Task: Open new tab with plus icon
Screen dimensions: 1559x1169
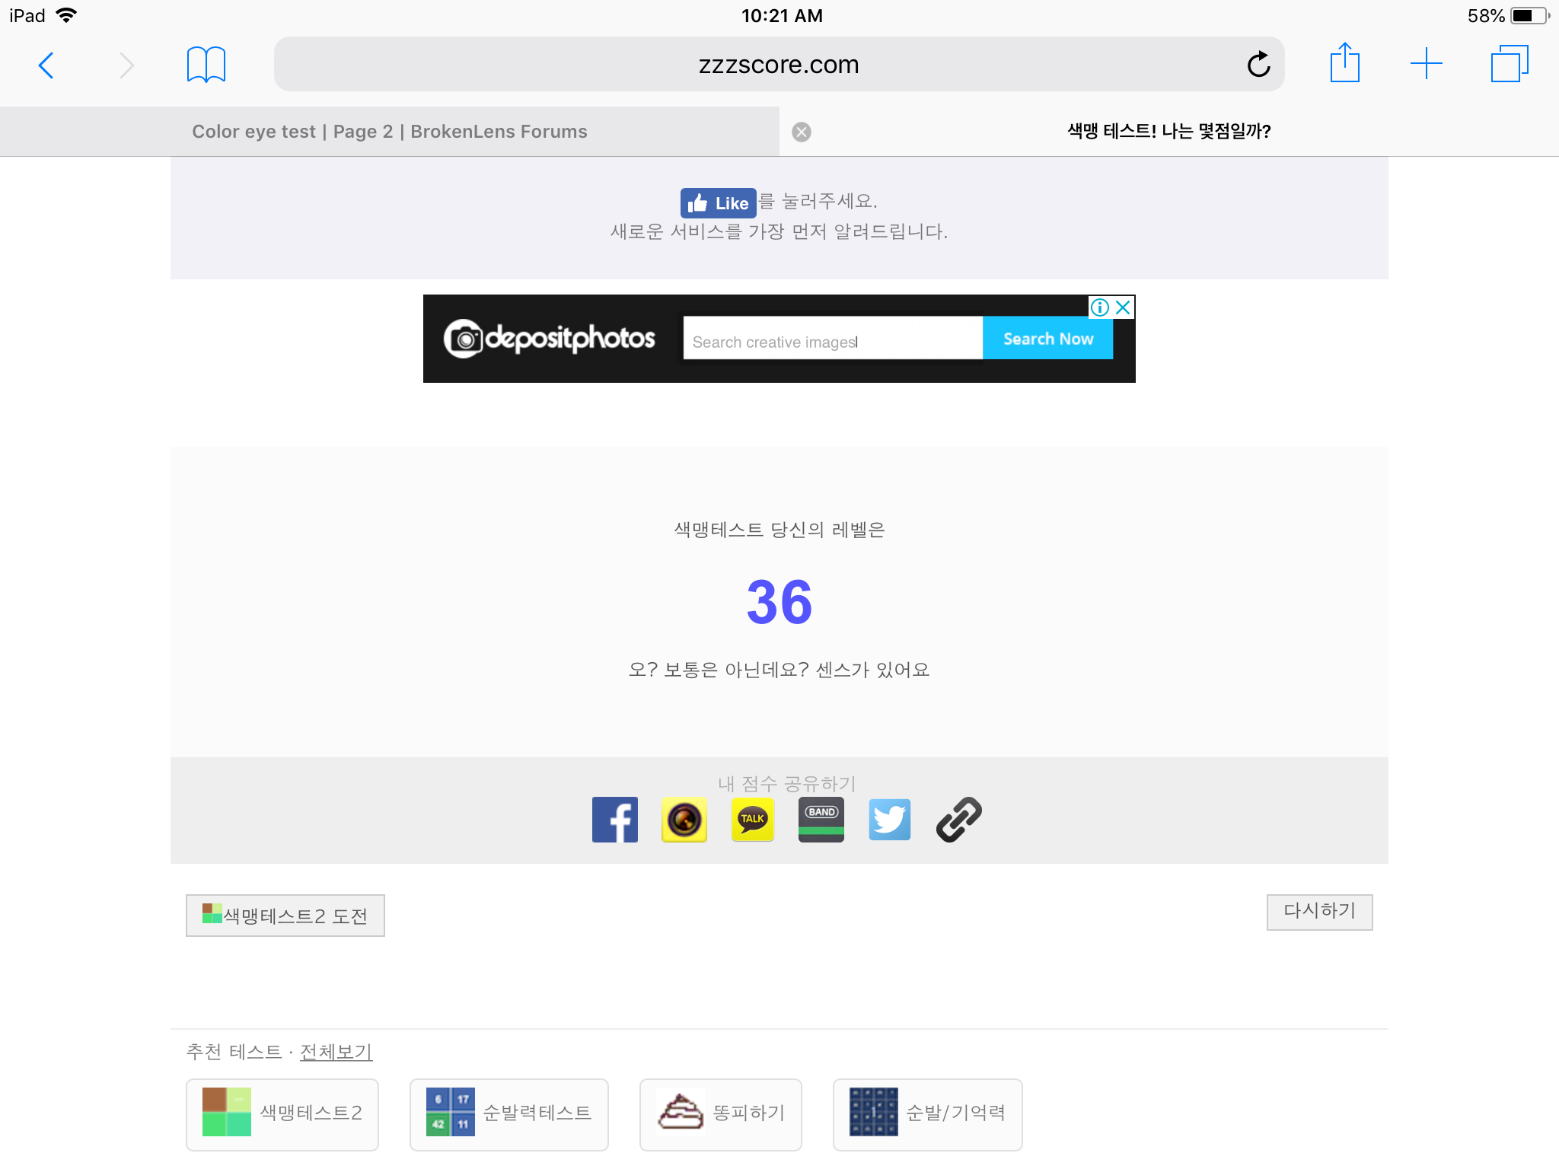Action: [x=1426, y=64]
